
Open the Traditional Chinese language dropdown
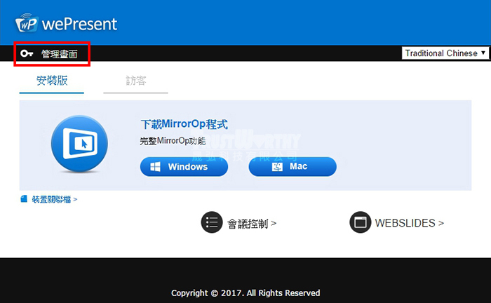click(445, 53)
